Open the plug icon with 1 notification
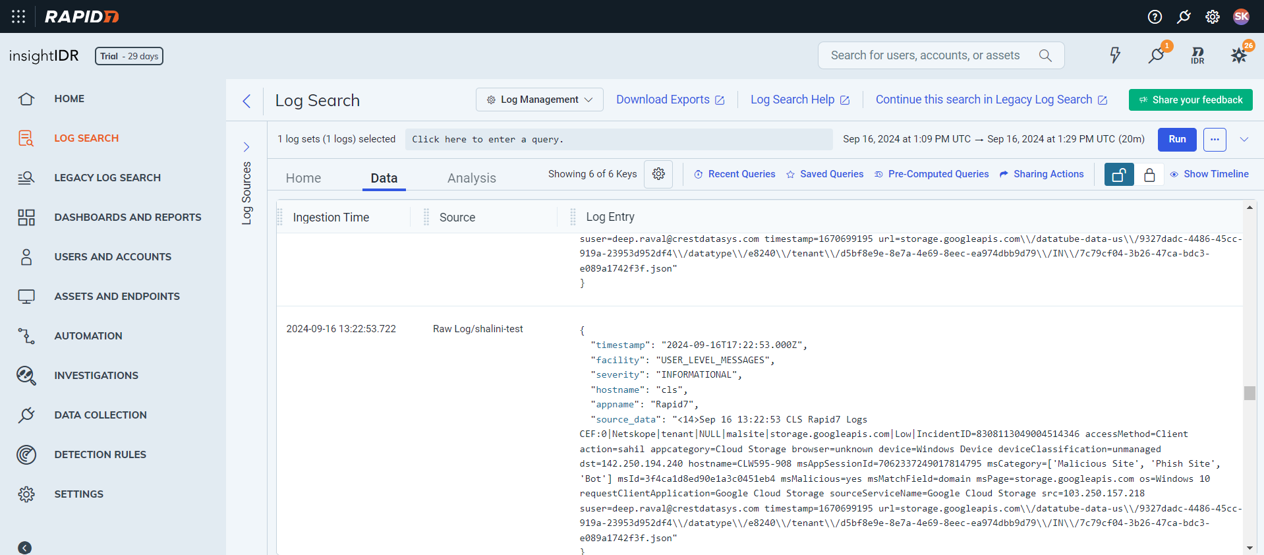 1157,54
